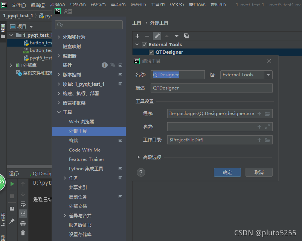Open Project view dropdown

[x=31, y=27]
